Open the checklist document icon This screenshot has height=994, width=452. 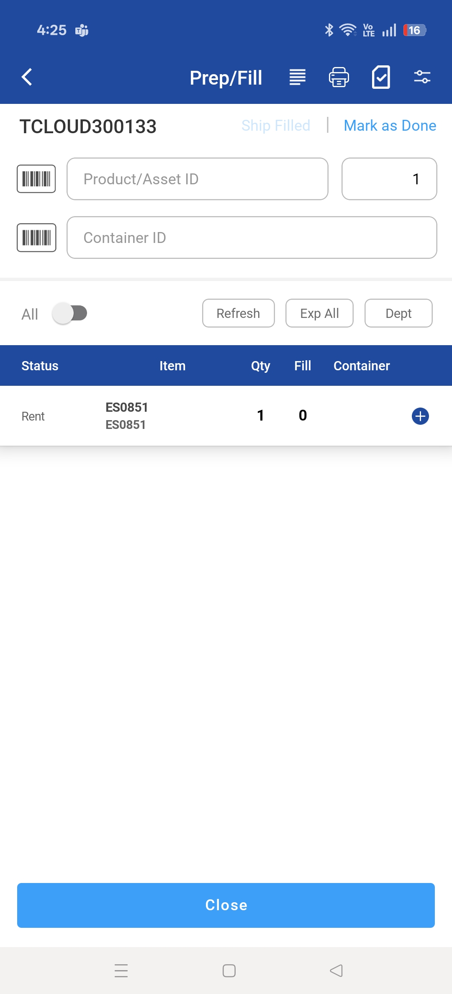click(381, 77)
